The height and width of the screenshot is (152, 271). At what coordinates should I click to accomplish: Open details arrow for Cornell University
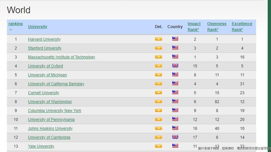click(158, 93)
